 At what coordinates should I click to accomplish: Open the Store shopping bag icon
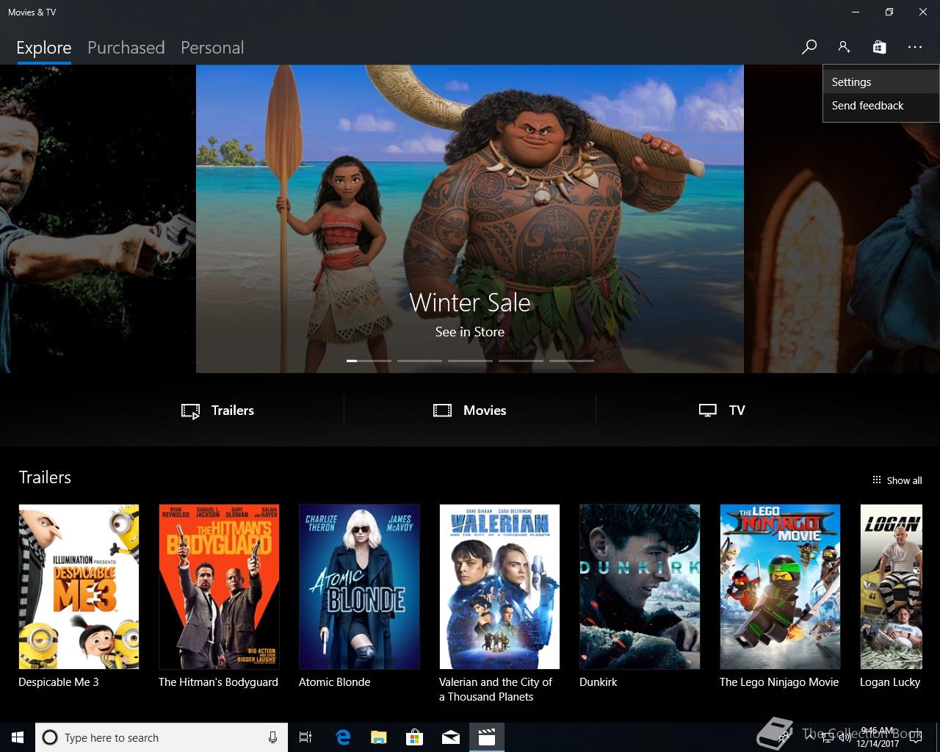point(879,47)
